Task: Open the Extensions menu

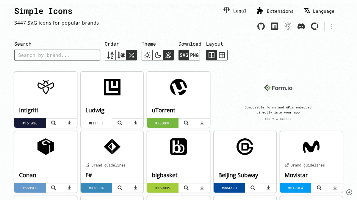Action: tap(275, 11)
